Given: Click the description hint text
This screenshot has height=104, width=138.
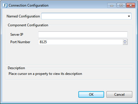Looking at the screenshot, I should (x=45, y=74).
